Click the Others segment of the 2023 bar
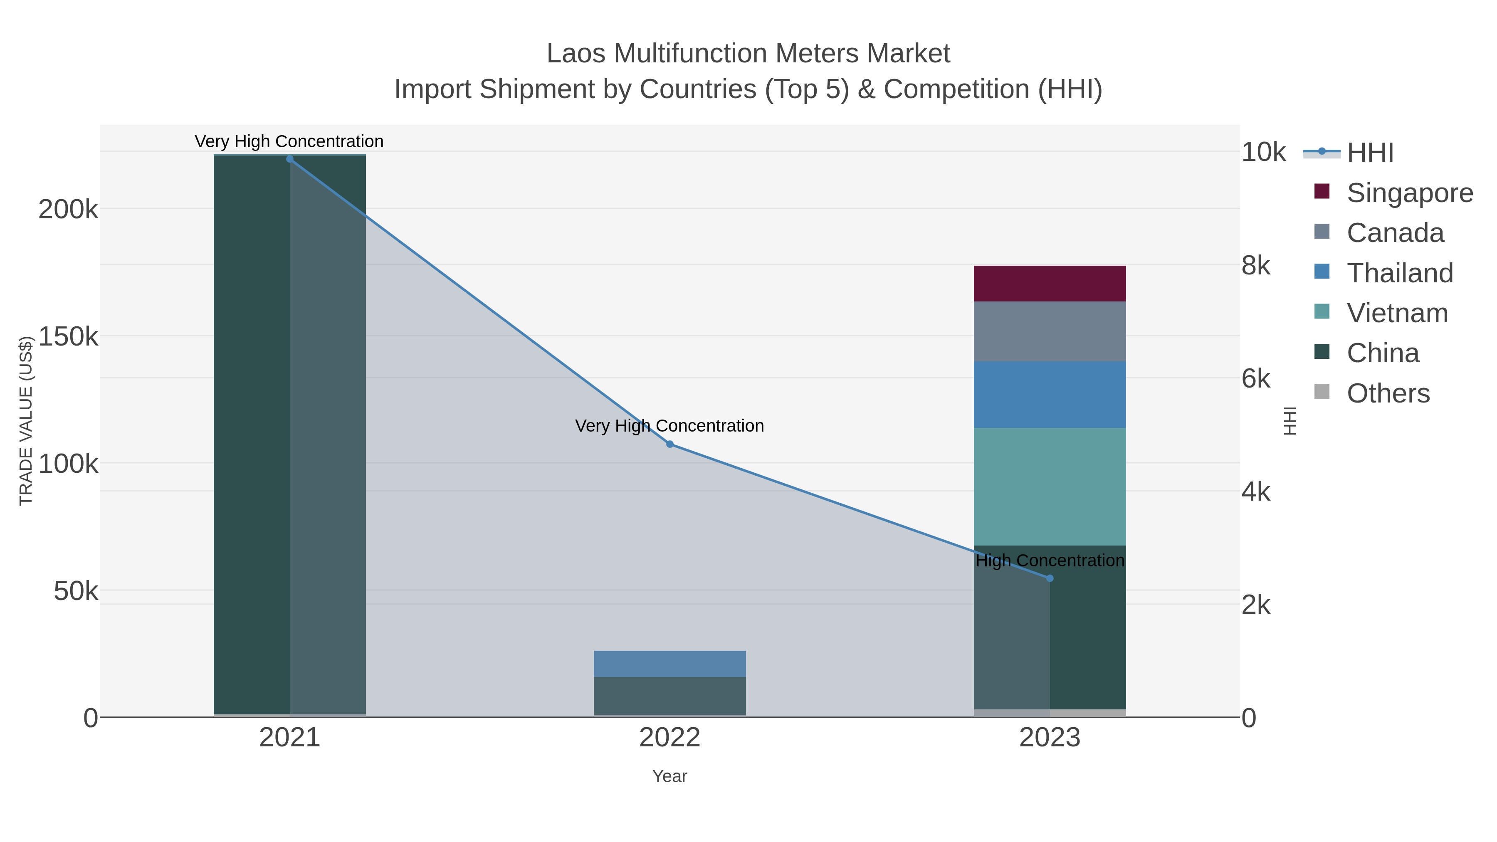The image size is (1497, 842). (1050, 713)
